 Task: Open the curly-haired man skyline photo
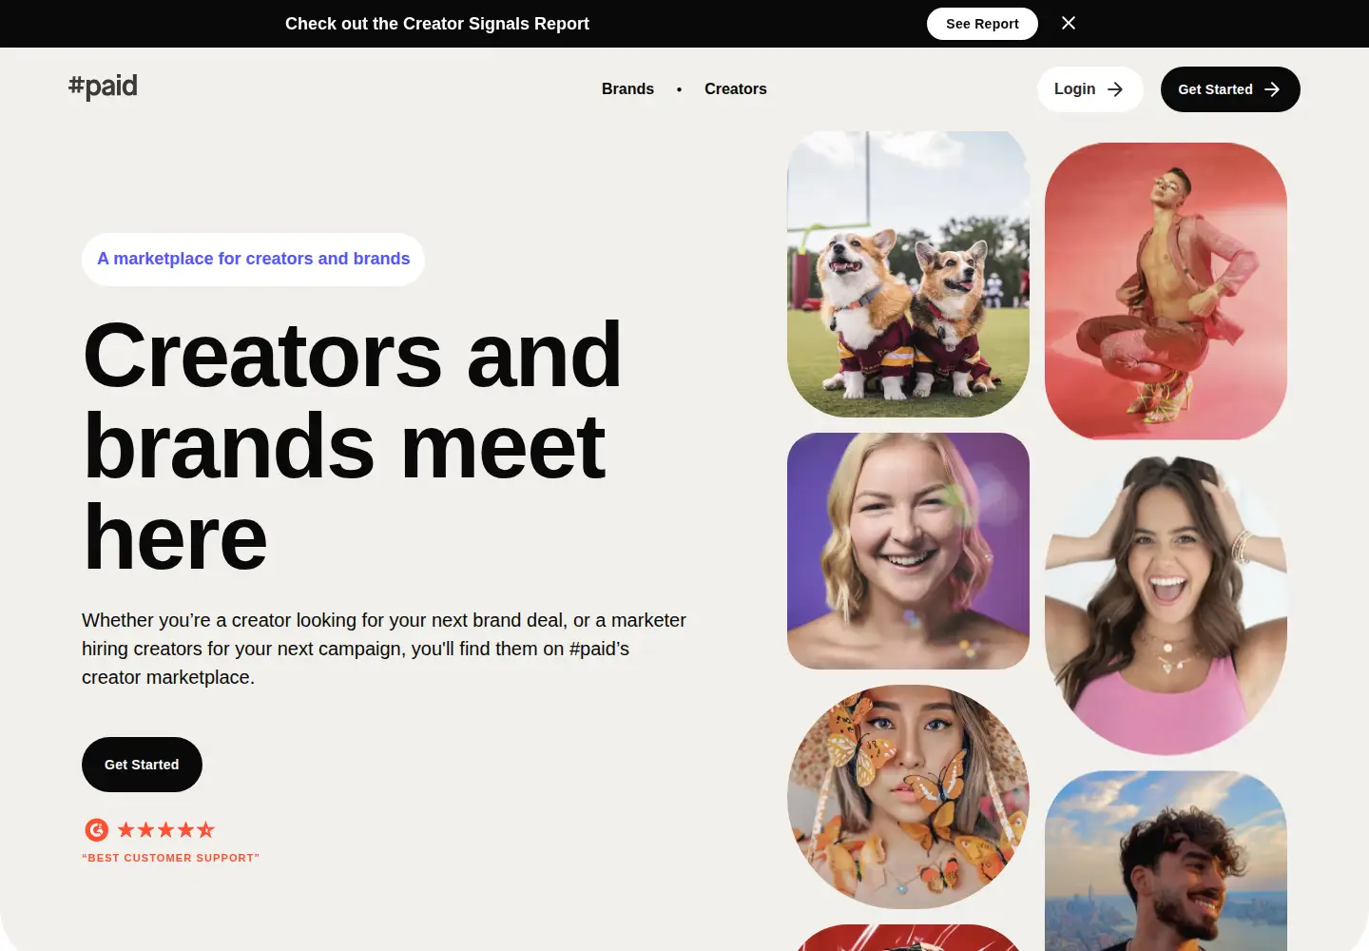tap(1166, 861)
